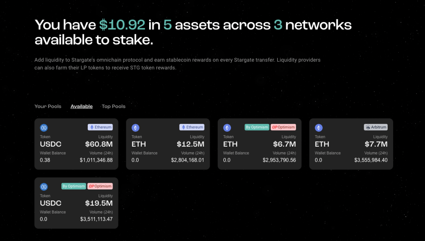Click Ethereum network badge on ETH card
The width and height of the screenshot is (425, 241).
point(192,127)
